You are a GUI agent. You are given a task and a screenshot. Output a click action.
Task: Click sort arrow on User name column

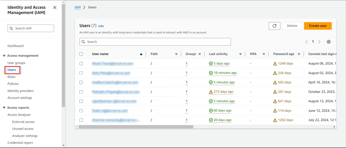141,54
